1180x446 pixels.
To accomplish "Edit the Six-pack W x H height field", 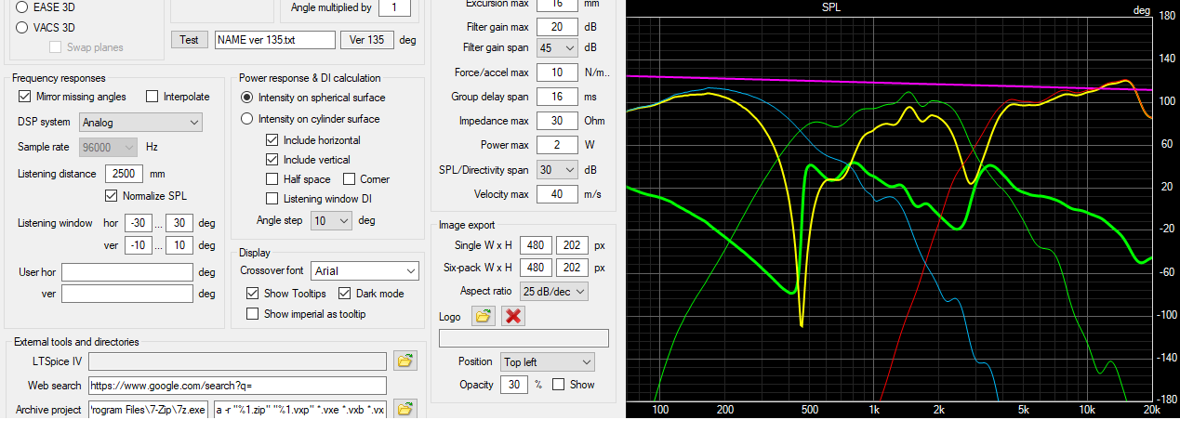I will 572,268.
